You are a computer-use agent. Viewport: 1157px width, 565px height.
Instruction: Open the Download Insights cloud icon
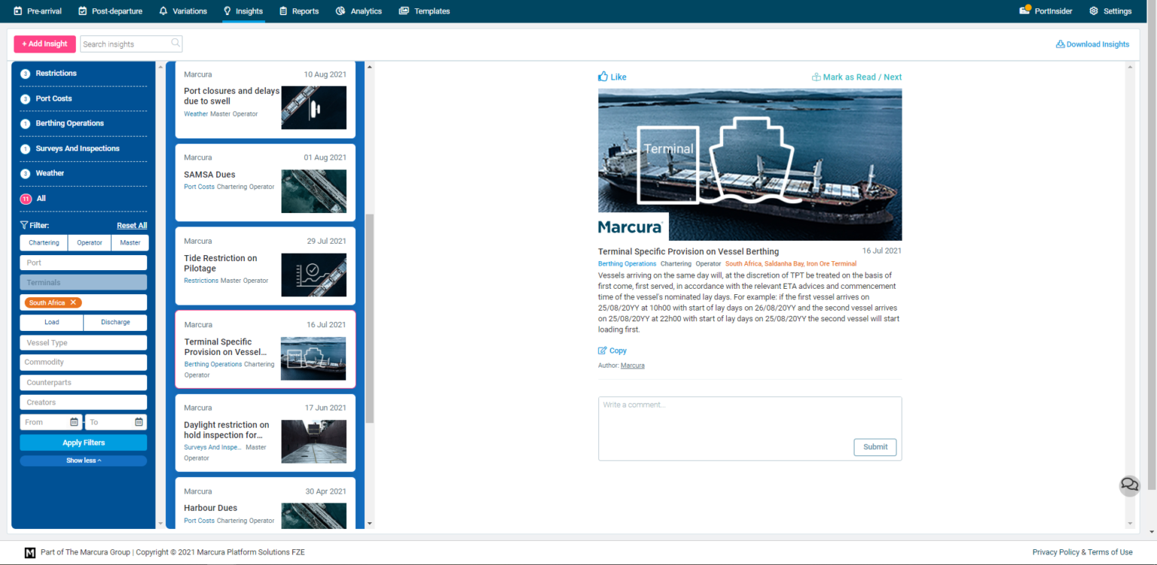[x=1061, y=44]
